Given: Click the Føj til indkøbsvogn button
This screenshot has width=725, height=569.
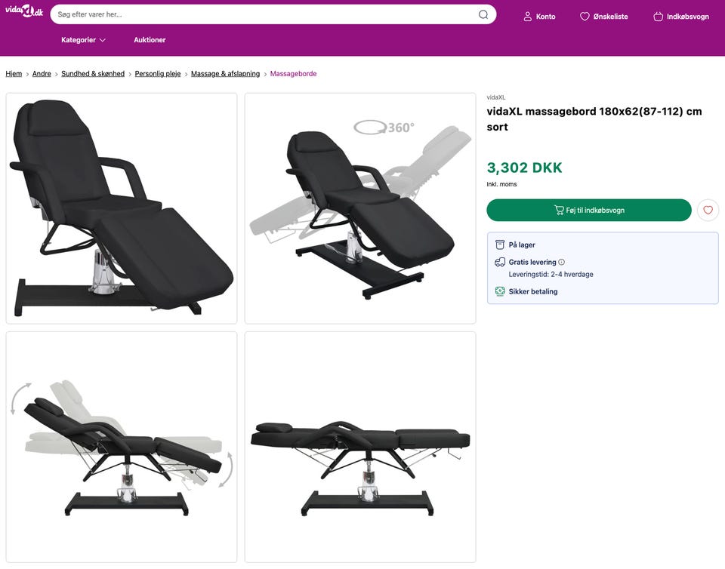Looking at the screenshot, I should [588, 211].
